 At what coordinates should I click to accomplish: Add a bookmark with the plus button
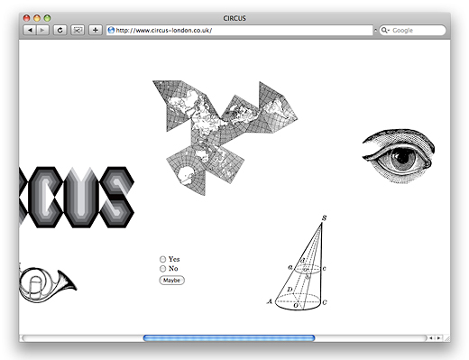[x=96, y=30]
